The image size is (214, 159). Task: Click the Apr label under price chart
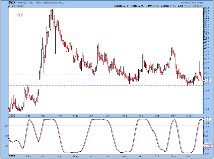coord(60,116)
